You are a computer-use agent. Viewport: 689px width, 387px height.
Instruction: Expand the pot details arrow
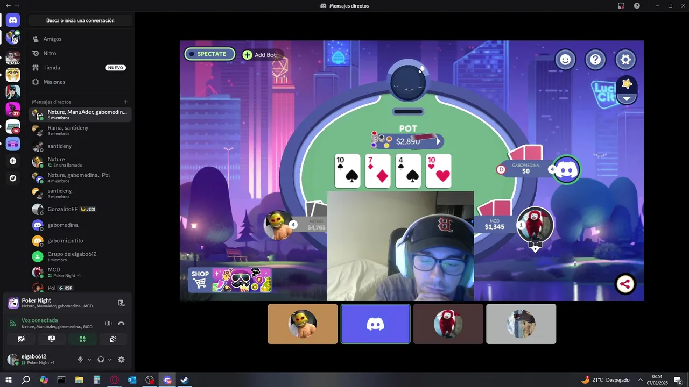[438, 141]
